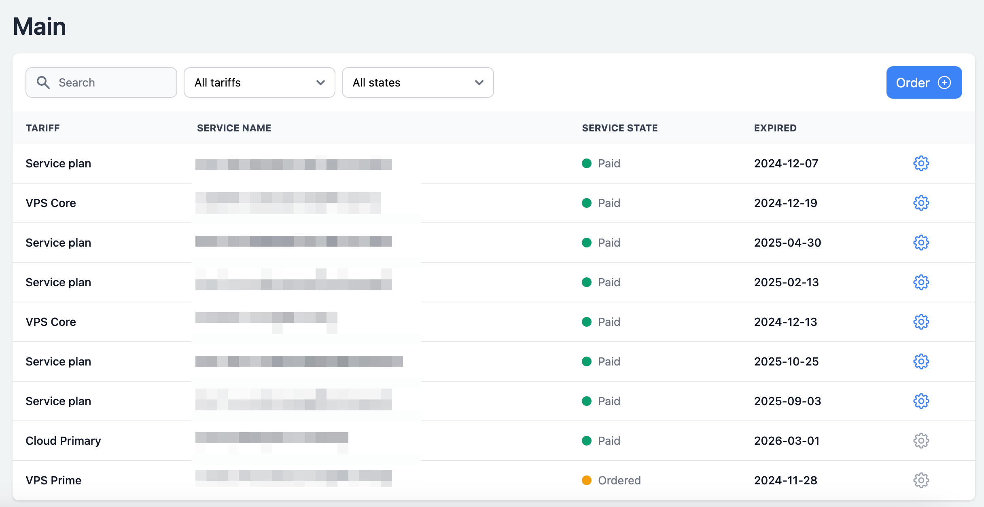Open settings gear for 2025-09-03 service
Image resolution: width=984 pixels, height=507 pixels.
click(921, 401)
